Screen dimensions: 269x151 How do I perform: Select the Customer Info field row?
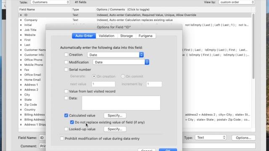(32, 55)
